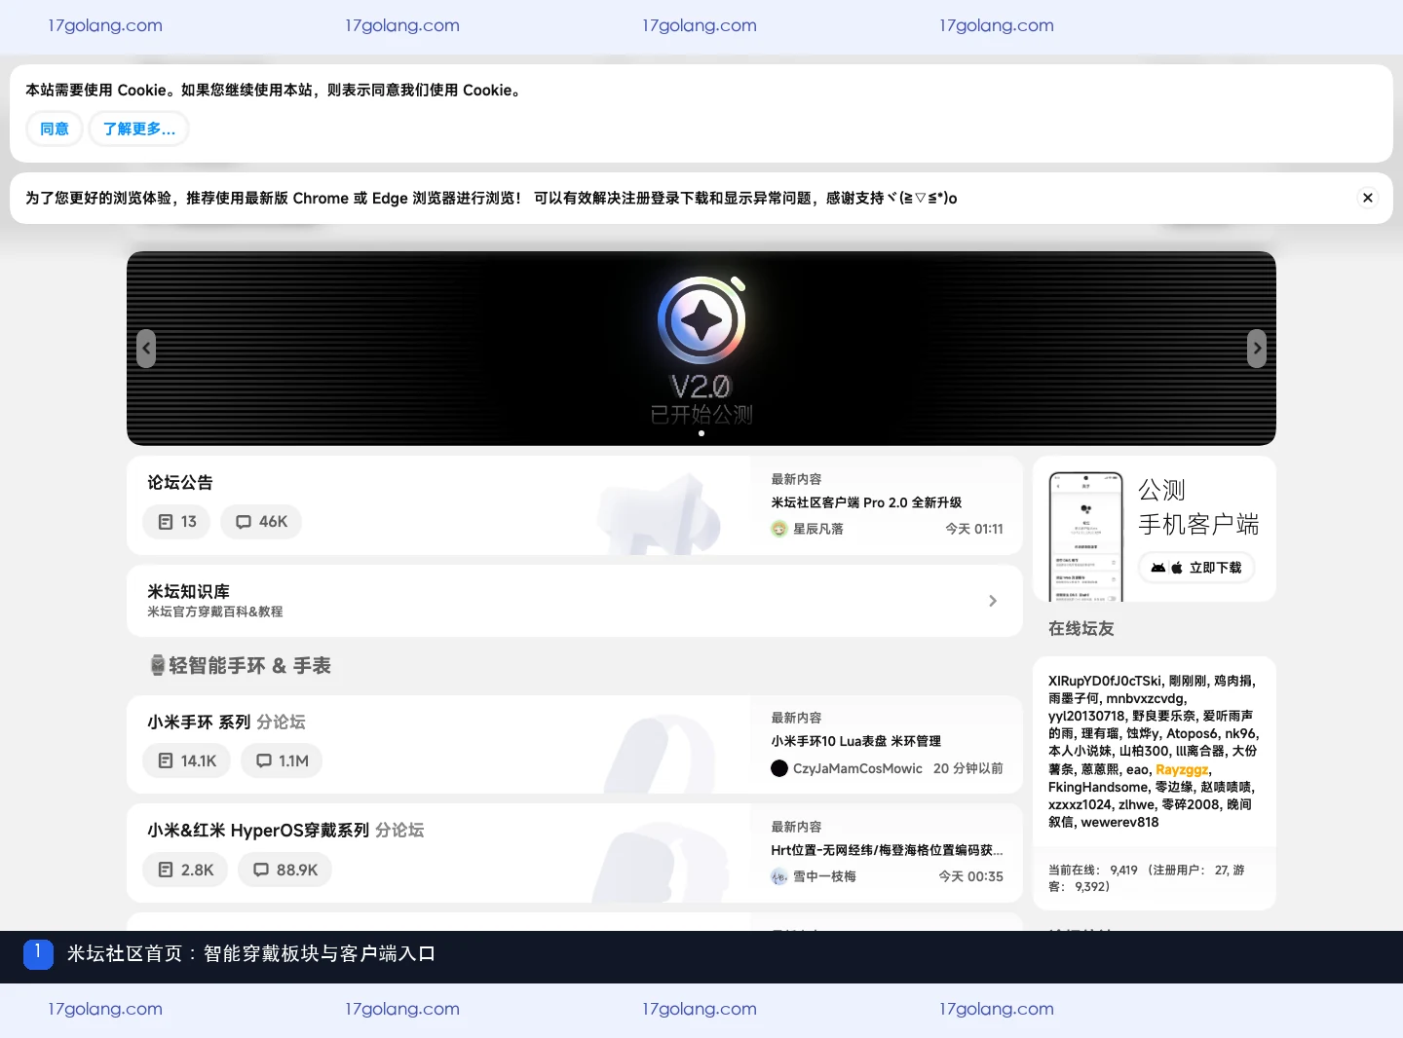Open online member Atopos6
The width and height of the screenshot is (1403, 1038).
point(1193,733)
